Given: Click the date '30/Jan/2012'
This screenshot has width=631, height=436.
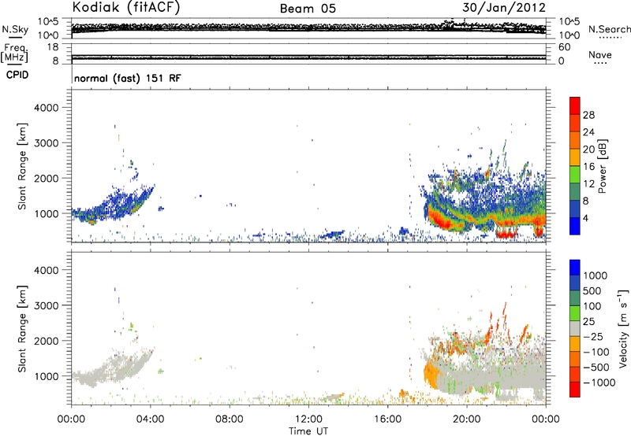Looking at the screenshot, I should [x=504, y=8].
